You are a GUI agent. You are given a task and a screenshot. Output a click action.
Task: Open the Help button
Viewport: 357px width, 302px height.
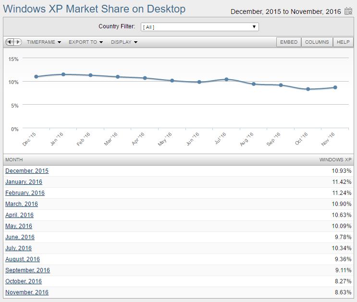[343, 42]
